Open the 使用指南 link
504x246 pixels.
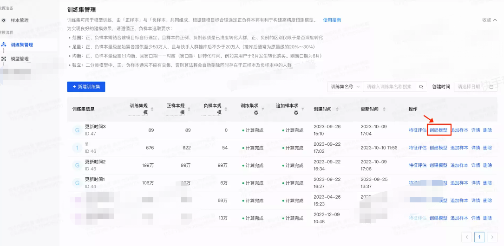(332, 20)
